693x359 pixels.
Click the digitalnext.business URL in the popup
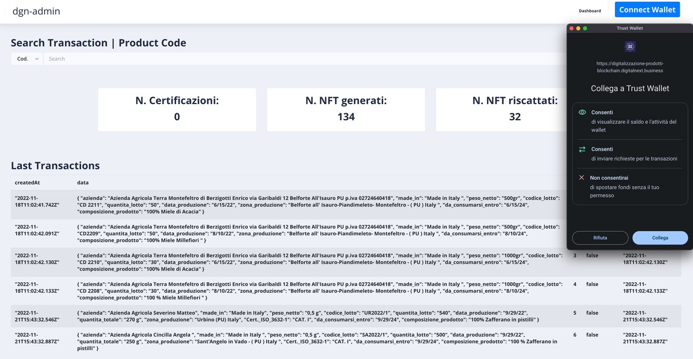pyautogui.click(x=630, y=67)
